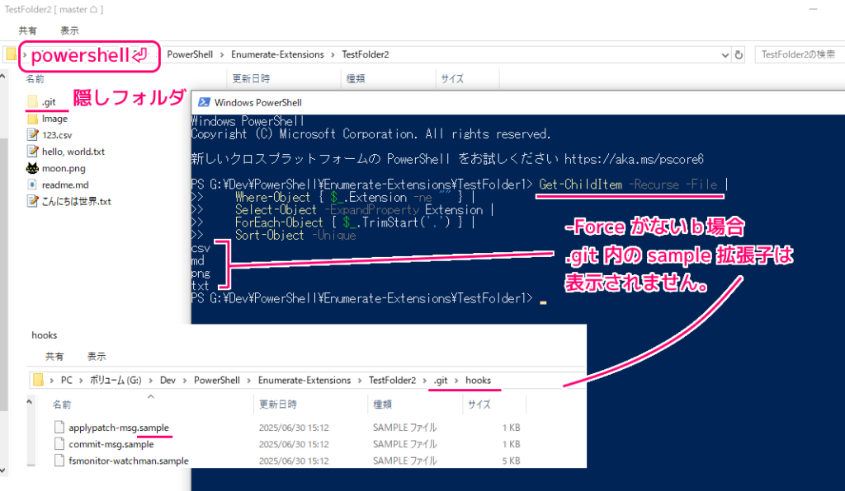Open the hidden .git folder icon

pyautogui.click(x=32, y=101)
